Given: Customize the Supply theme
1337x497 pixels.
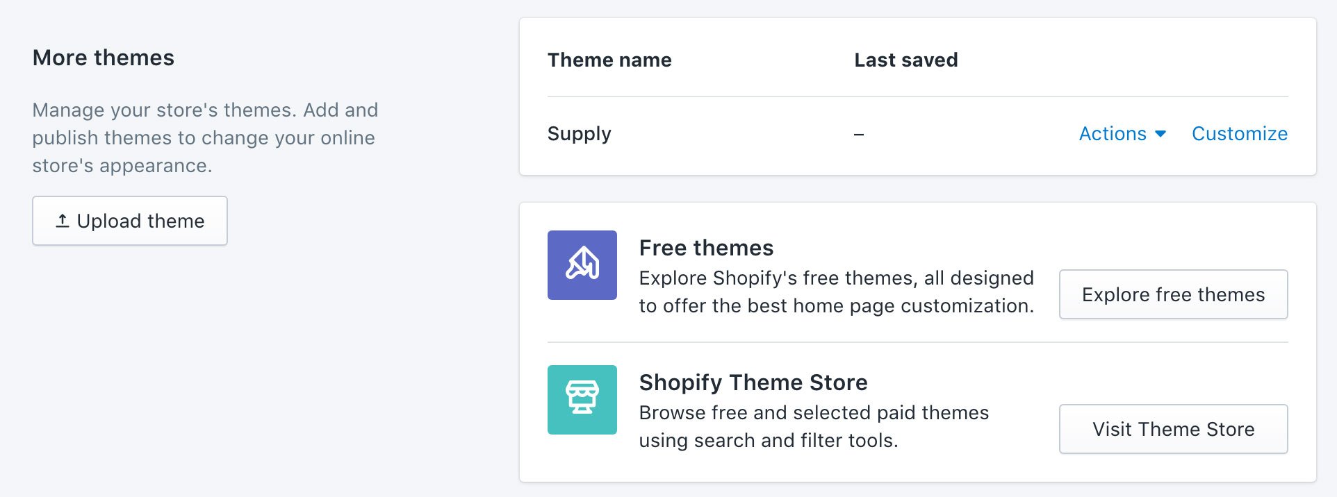Looking at the screenshot, I should click(x=1239, y=134).
